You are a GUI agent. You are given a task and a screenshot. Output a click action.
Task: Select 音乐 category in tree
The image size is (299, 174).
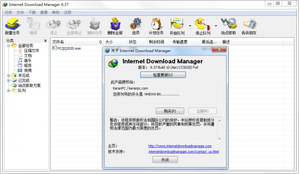(x=28, y=60)
